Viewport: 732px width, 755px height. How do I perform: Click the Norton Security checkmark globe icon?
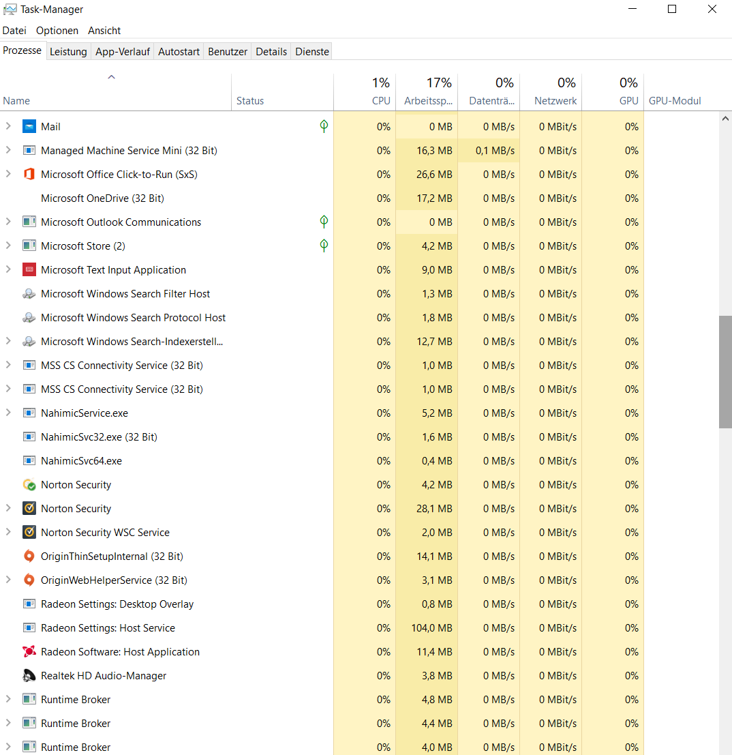point(29,485)
